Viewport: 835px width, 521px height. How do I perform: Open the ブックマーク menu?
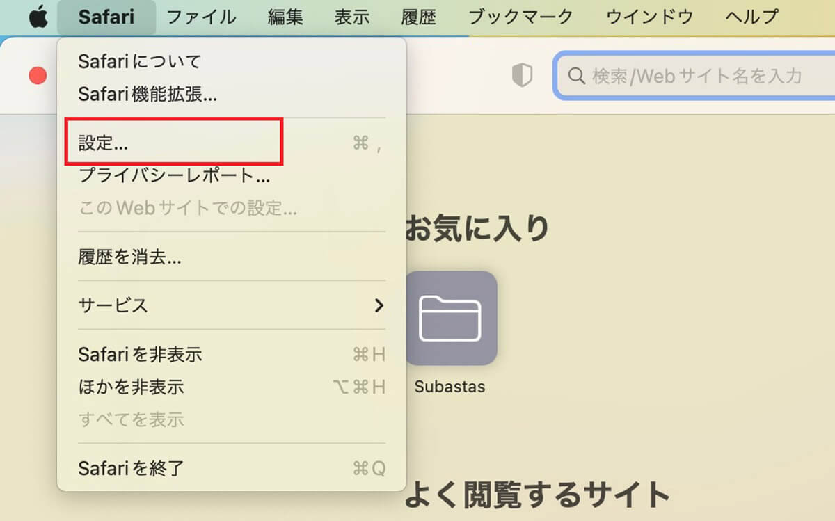521,17
